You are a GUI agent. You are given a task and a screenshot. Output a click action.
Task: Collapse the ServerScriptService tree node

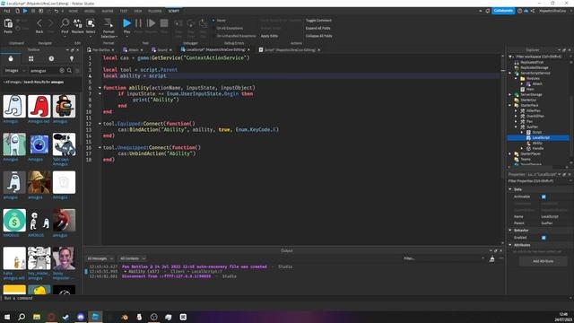(510, 73)
